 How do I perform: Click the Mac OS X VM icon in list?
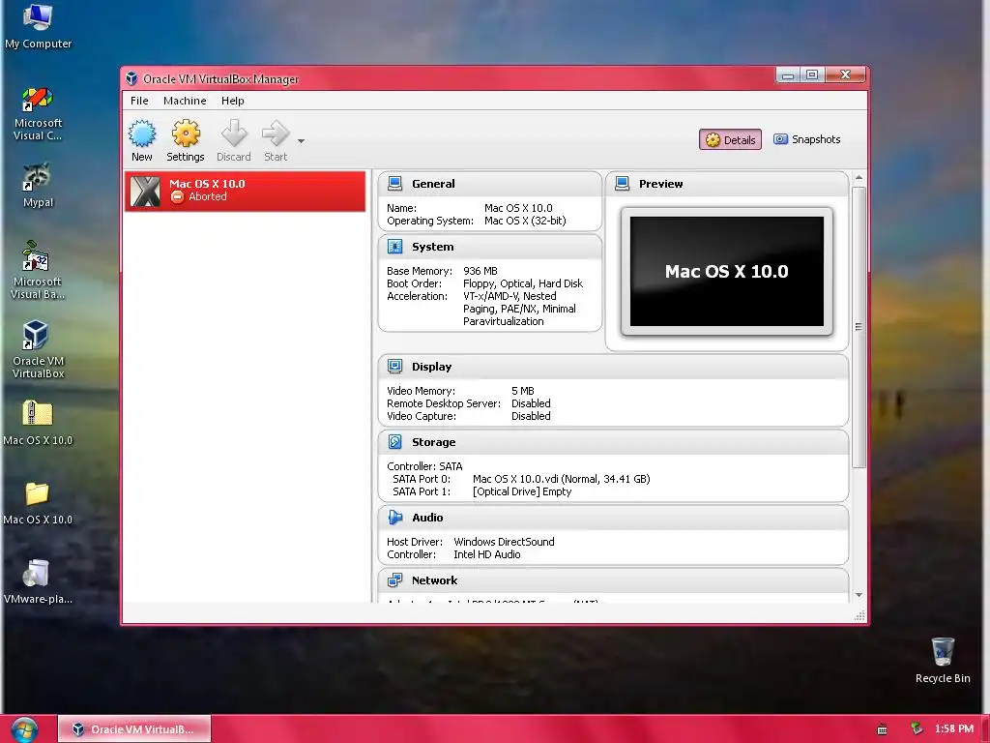145,191
